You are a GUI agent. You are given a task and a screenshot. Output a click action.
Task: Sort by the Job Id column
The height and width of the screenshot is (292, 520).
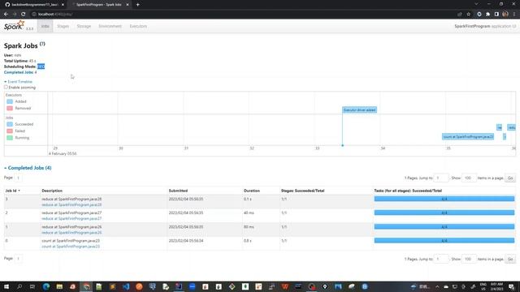13,191
